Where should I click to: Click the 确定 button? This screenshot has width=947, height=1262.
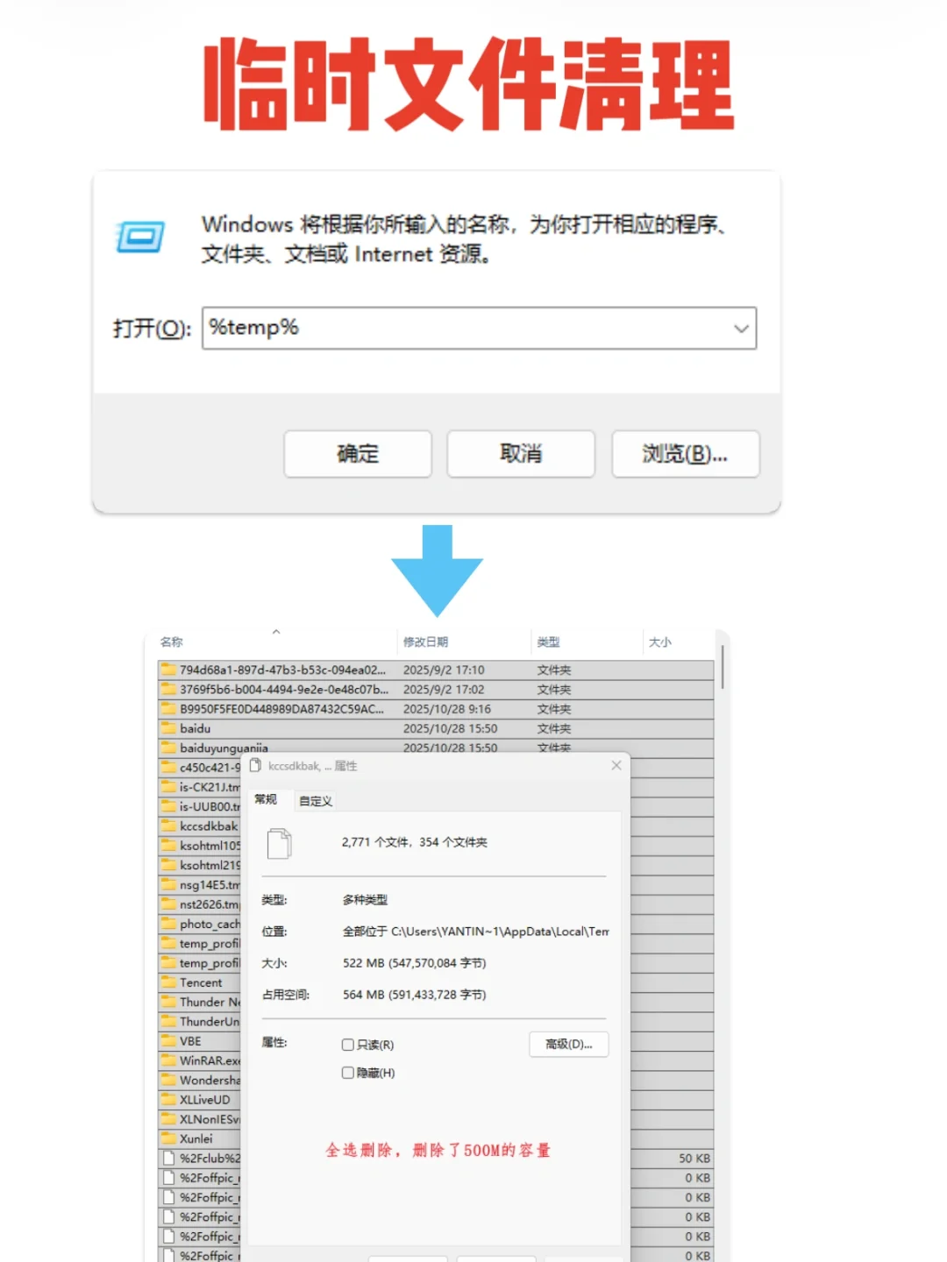pos(357,454)
